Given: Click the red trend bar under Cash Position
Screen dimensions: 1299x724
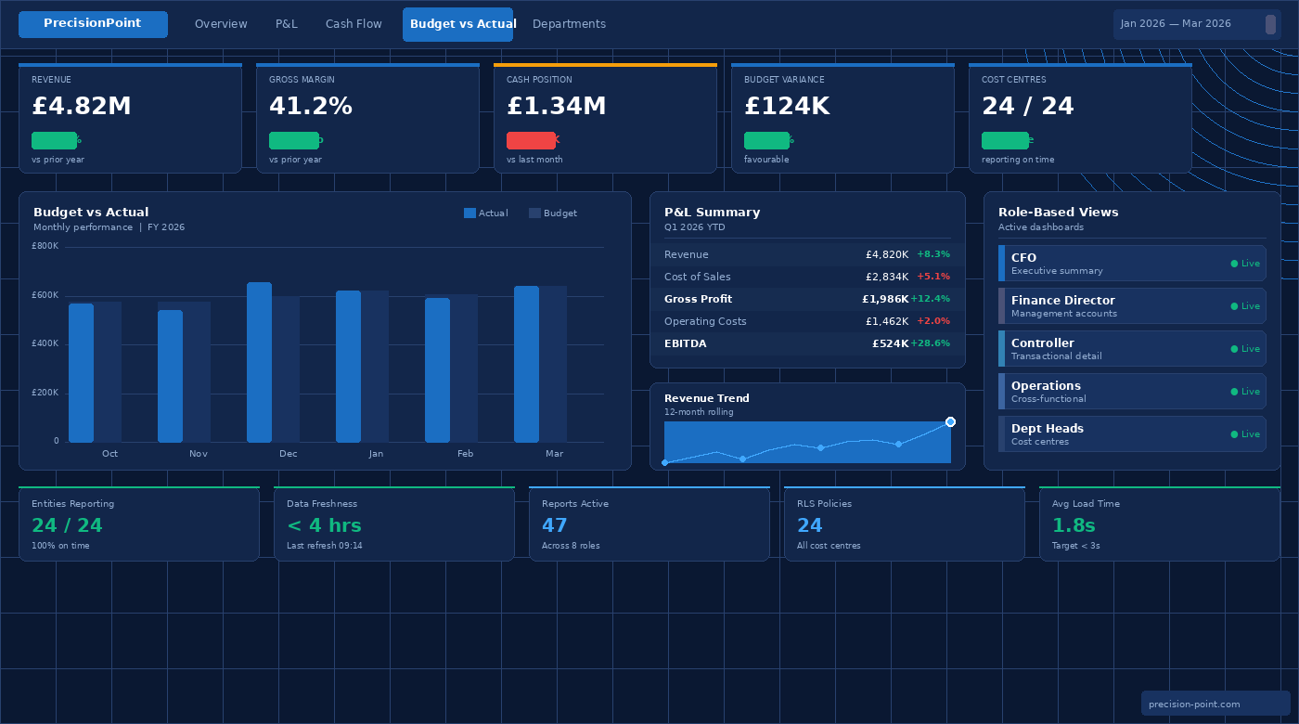Looking at the screenshot, I should tap(532, 140).
